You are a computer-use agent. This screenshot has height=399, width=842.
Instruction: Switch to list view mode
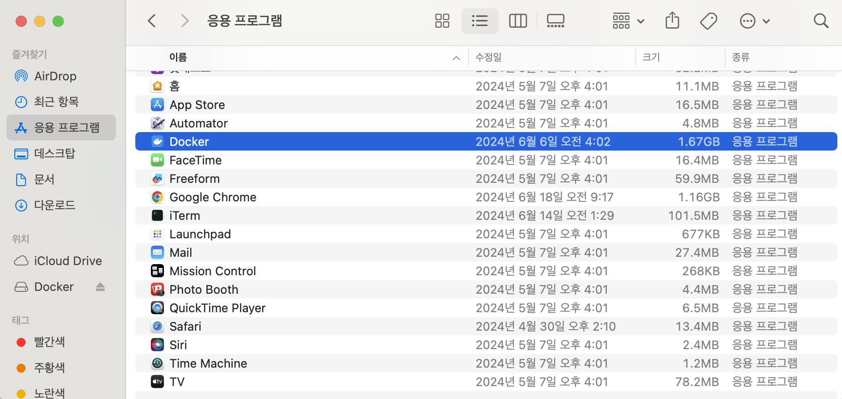[x=480, y=21]
